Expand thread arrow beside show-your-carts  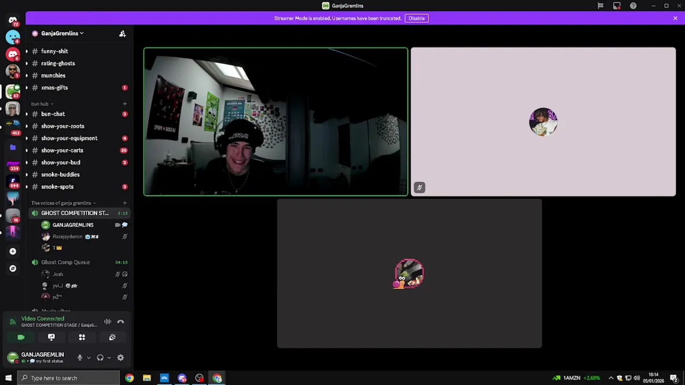(x=26, y=150)
